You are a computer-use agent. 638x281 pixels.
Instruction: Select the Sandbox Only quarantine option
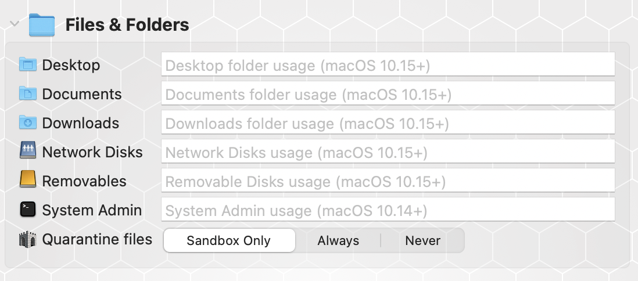click(229, 240)
